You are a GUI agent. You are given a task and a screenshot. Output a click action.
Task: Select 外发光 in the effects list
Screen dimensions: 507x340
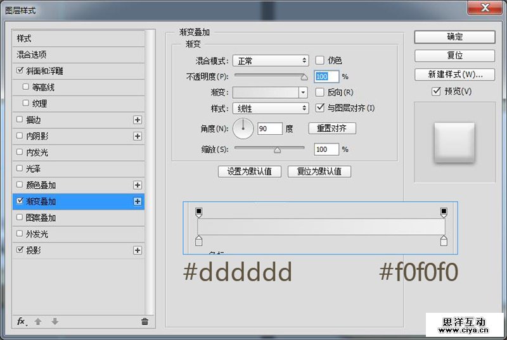pos(36,234)
